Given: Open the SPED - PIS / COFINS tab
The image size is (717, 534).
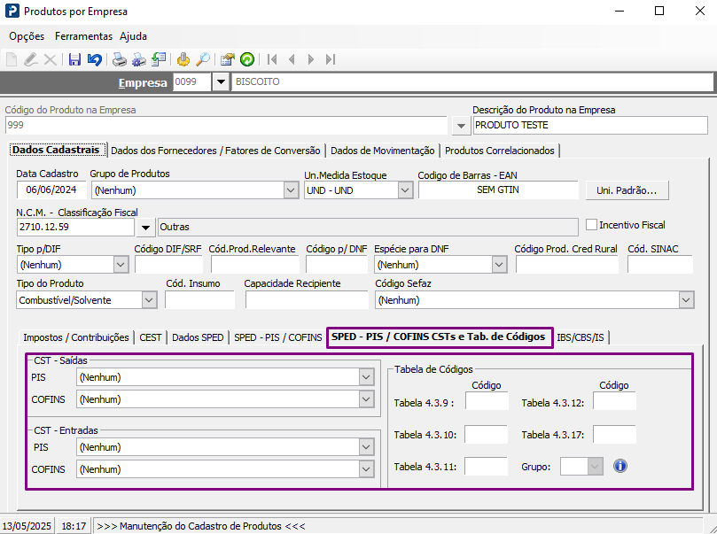Looking at the screenshot, I should click(278, 337).
